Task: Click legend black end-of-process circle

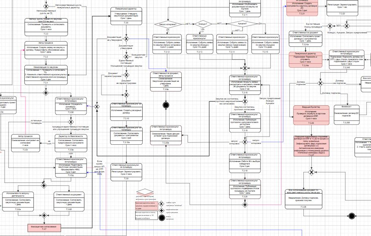Action: click(162, 218)
